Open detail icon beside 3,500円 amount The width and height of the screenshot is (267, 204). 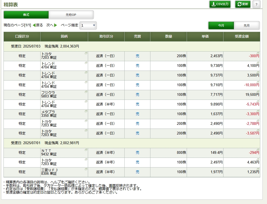click(258, 73)
